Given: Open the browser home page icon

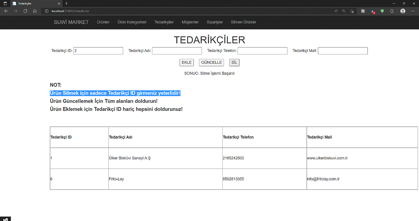Looking at the screenshot, I should [x=35, y=11].
